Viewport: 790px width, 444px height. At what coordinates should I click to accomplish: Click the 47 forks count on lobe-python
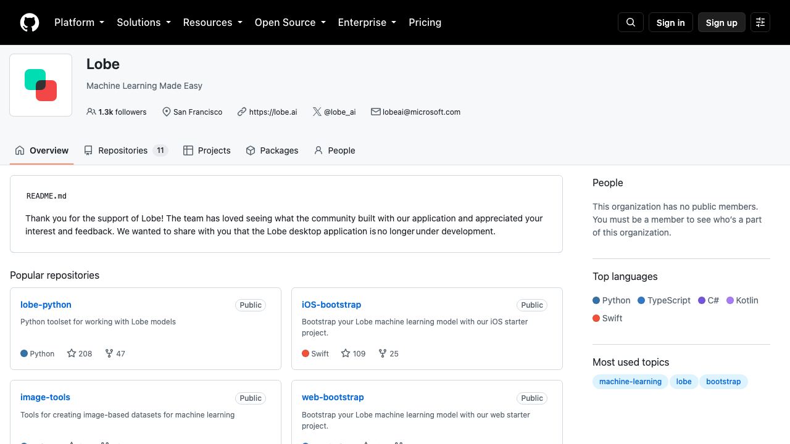[120, 353]
